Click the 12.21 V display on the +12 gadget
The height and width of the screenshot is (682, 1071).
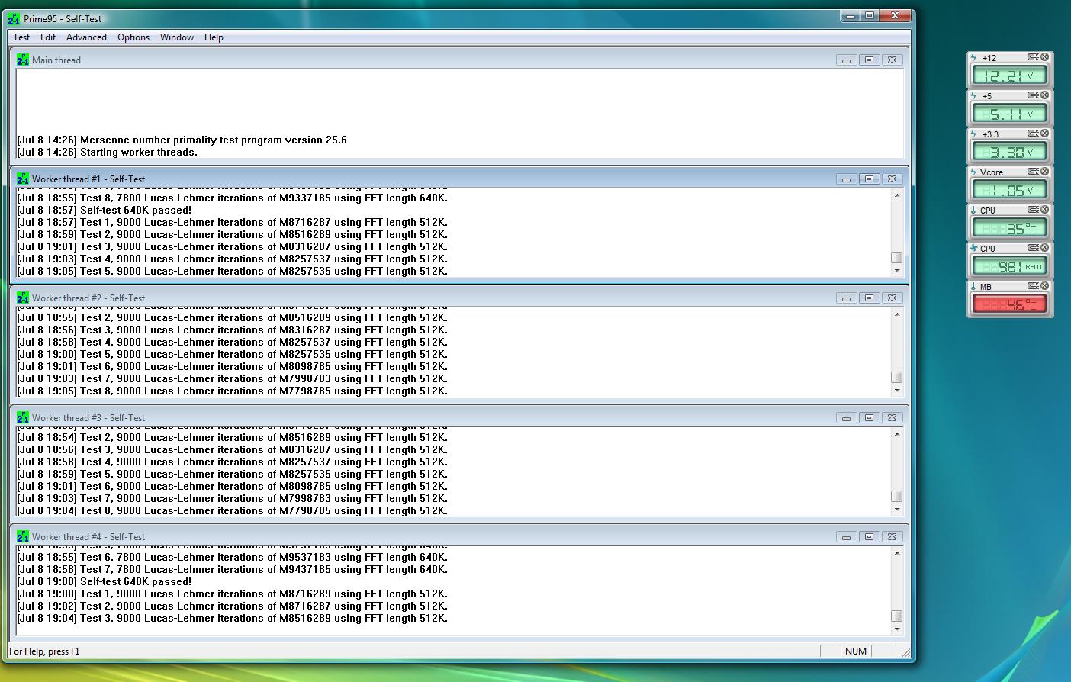(1010, 76)
